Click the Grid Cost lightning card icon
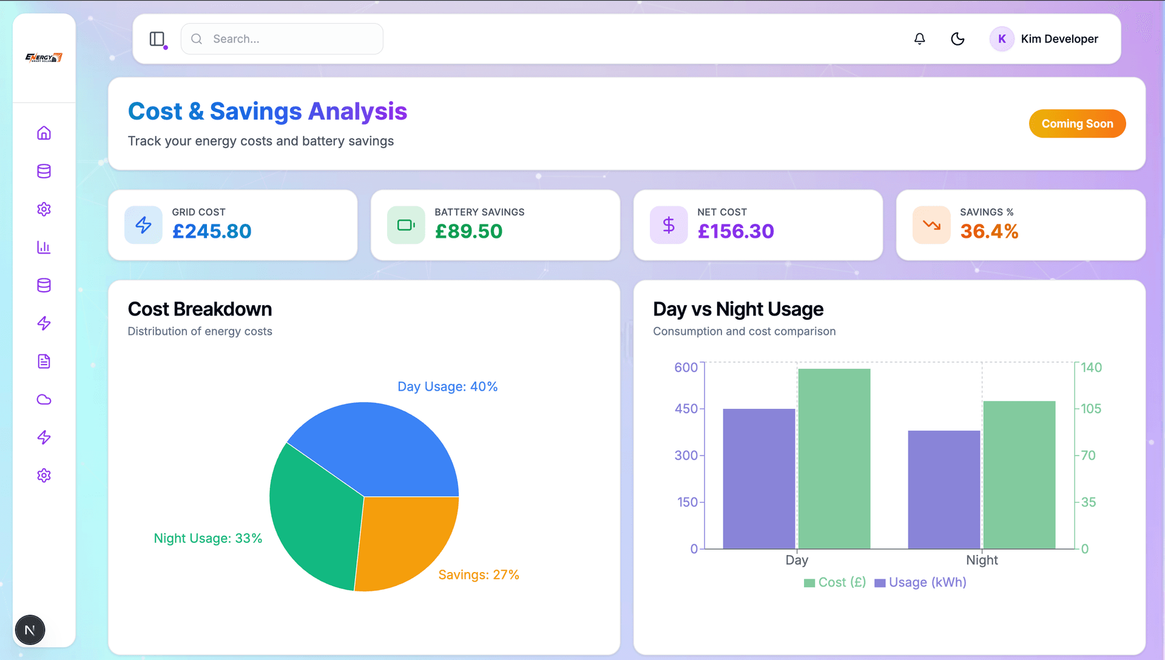1165x660 pixels. [143, 225]
